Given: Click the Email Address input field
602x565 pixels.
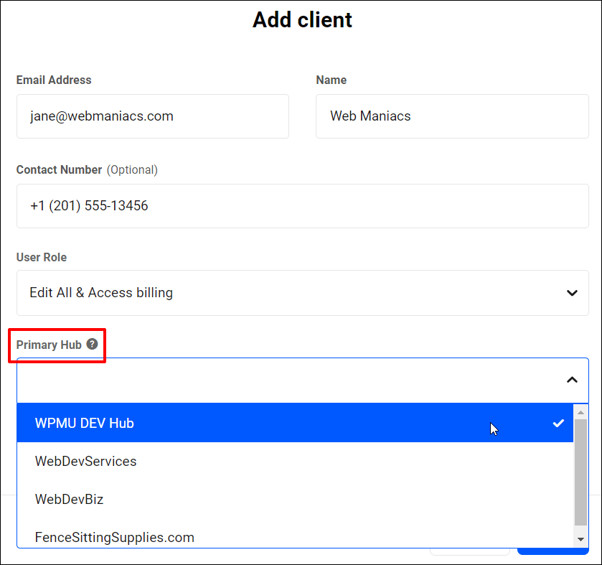Looking at the screenshot, I should pyautogui.click(x=153, y=116).
